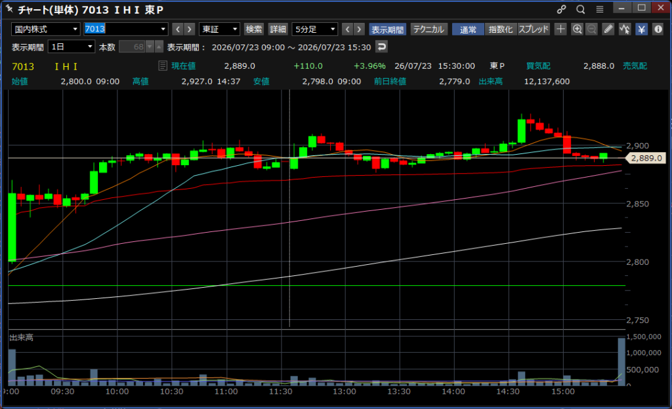Image resolution: width=672 pixels, height=409 pixels.
Task: Click the 検索 search button
Action: 254,29
